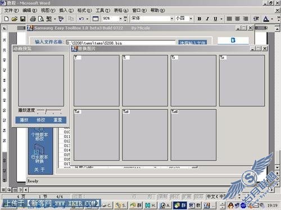The width and height of the screenshot is (281, 210).
Task: Print the document via the printer icon
Action: tap(33, 18)
